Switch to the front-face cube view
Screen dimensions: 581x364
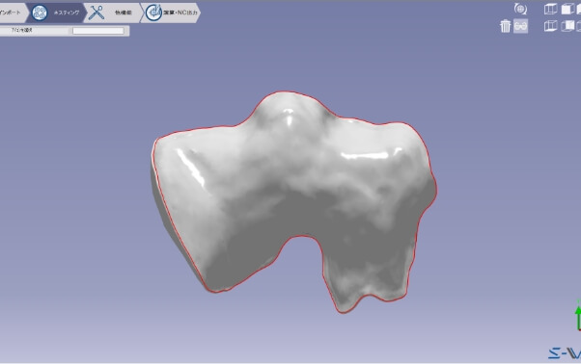click(x=567, y=9)
